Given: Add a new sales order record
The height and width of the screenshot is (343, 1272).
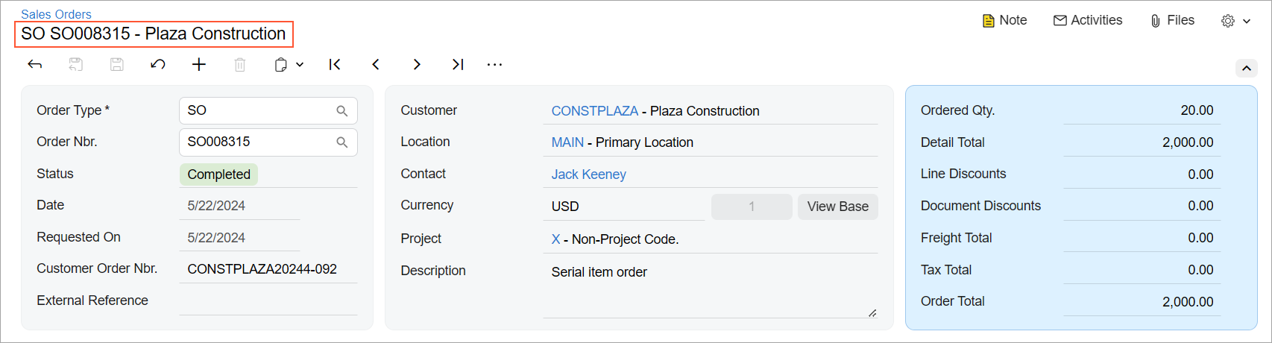Looking at the screenshot, I should [x=199, y=65].
